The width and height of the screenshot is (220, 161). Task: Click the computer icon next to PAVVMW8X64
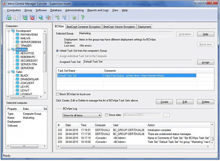pyautogui.click(x=17, y=35)
